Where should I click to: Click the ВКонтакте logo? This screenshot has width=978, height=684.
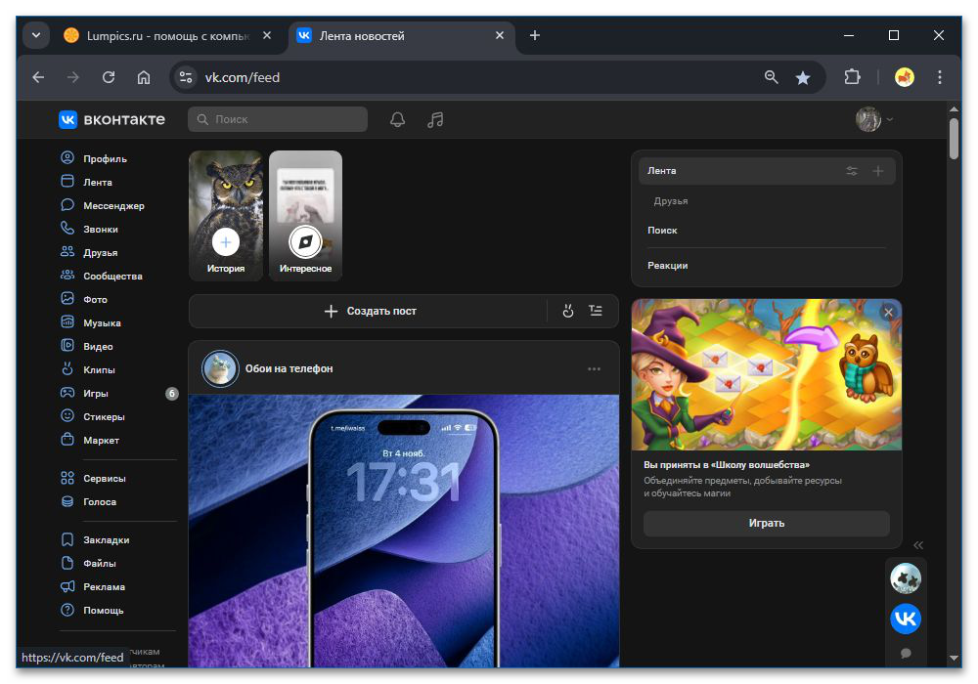coord(112,119)
